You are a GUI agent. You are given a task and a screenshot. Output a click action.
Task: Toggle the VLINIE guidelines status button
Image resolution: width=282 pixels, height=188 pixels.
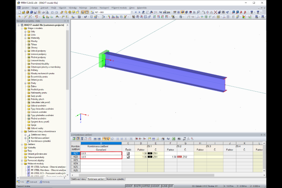coord(164,186)
